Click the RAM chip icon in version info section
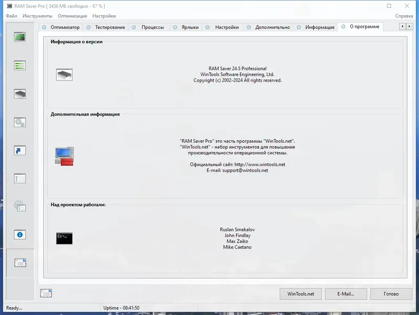The width and height of the screenshot is (419, 315). (x=65, y=74)
